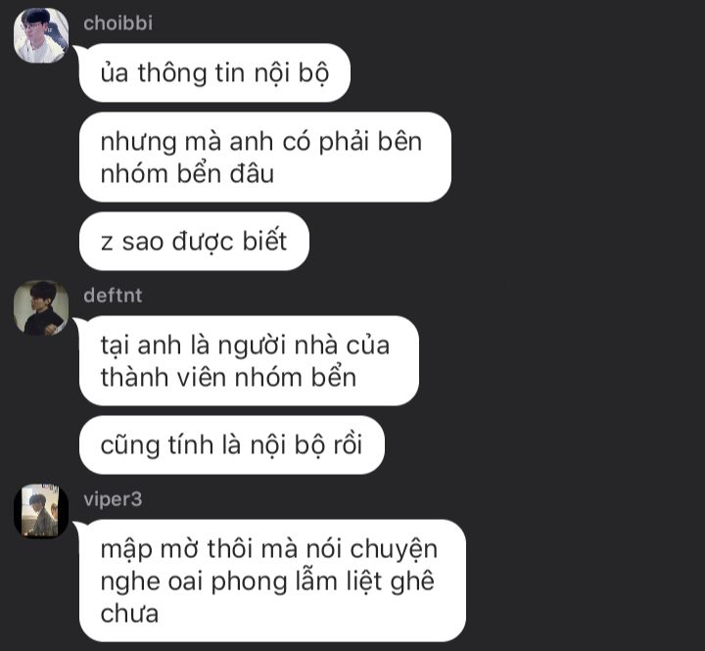The height and width of the screenshot is (651, 705).
Task: Click the word "chưa" in last bubble
Action: [x=129, y=614]
